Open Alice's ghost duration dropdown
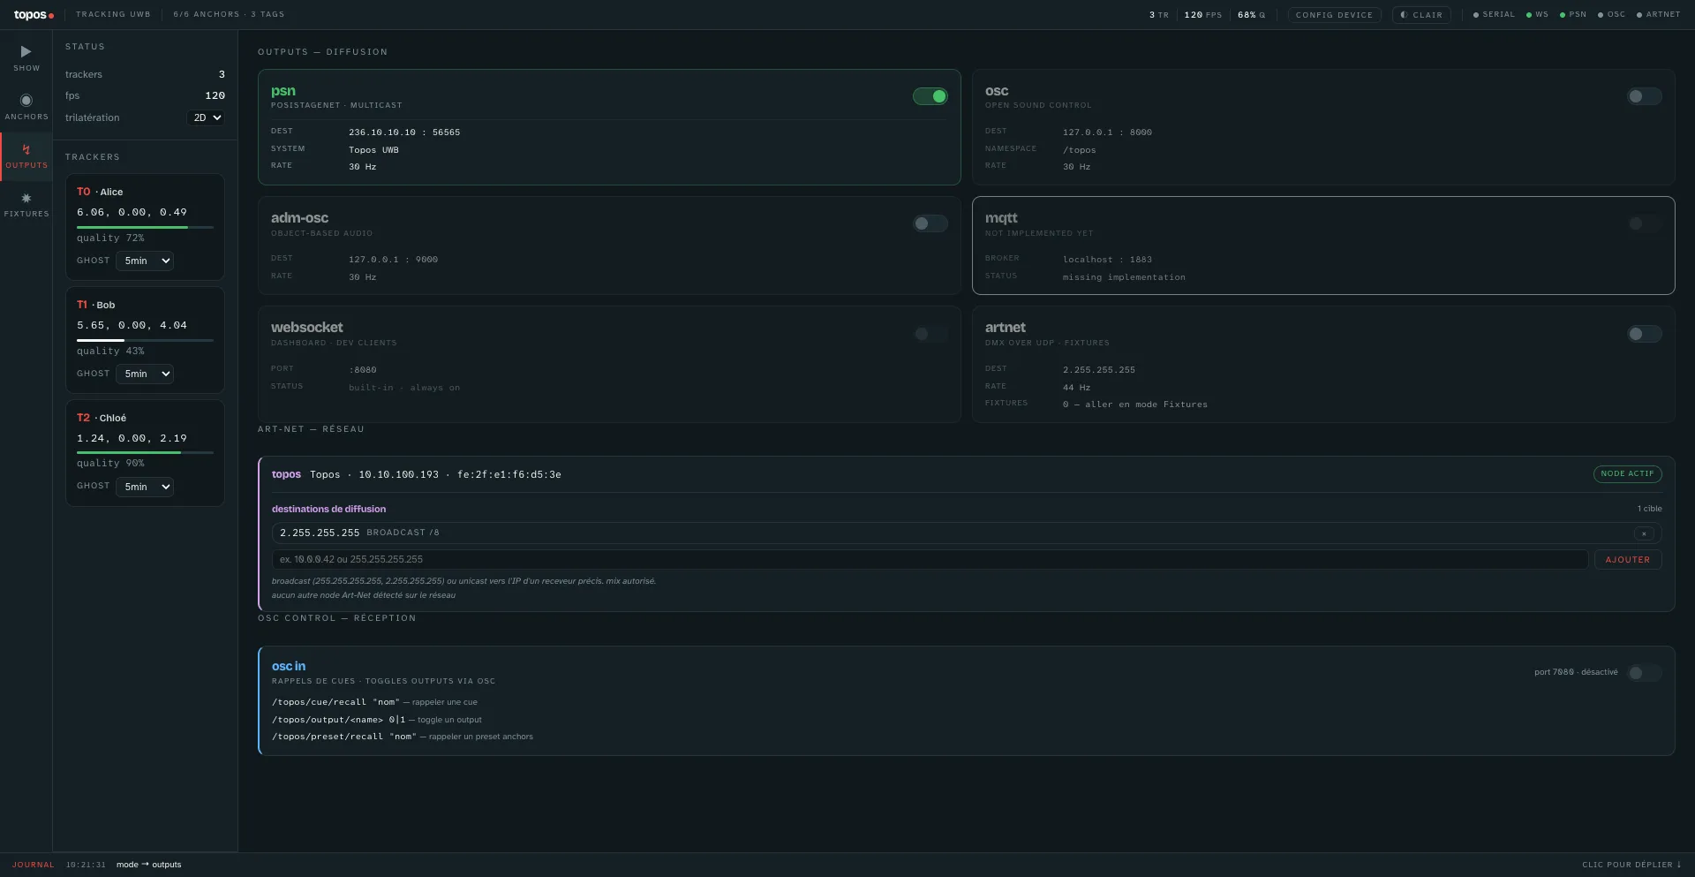This screenshot has height=877, width=1695. (145, 261)
